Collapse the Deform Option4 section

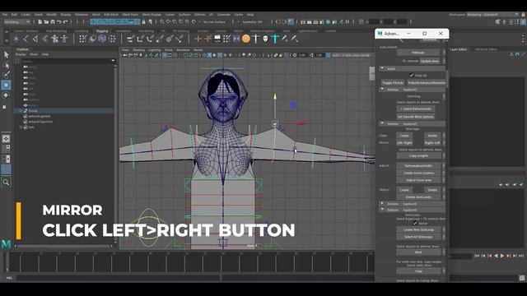pyautogui.click(x=382, y=210)
